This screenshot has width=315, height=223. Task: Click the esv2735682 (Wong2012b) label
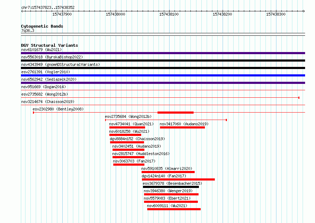point(45,94)
